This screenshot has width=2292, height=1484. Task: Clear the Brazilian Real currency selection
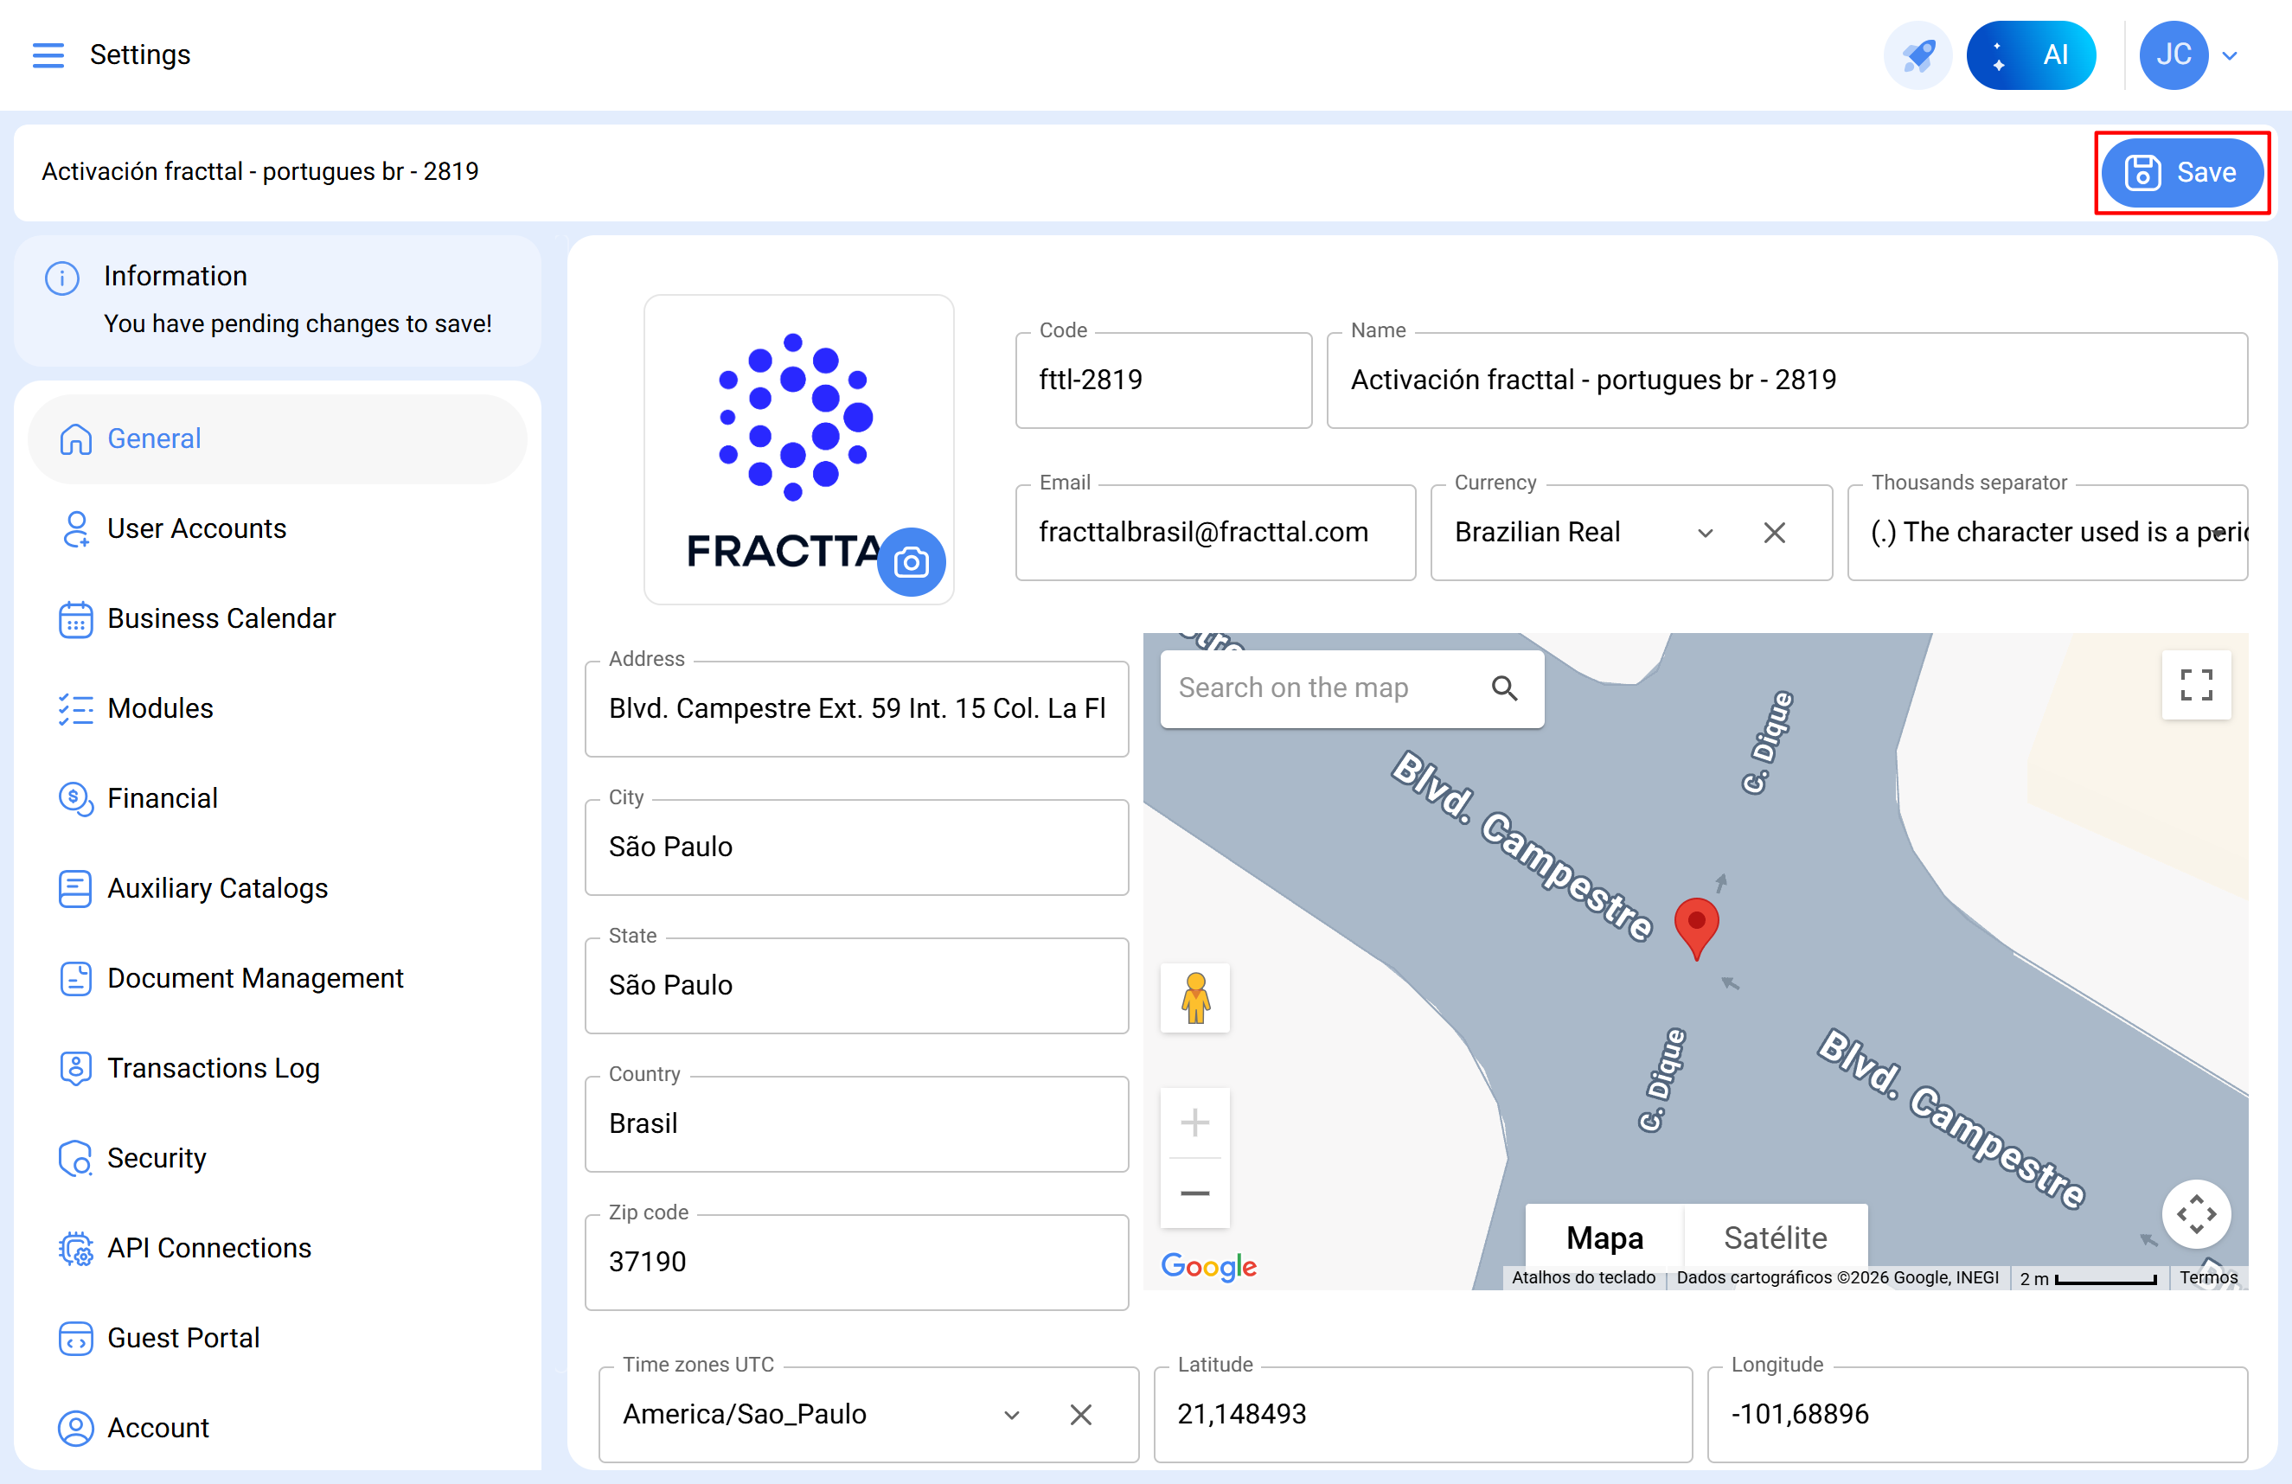(x=1774, y=533)
